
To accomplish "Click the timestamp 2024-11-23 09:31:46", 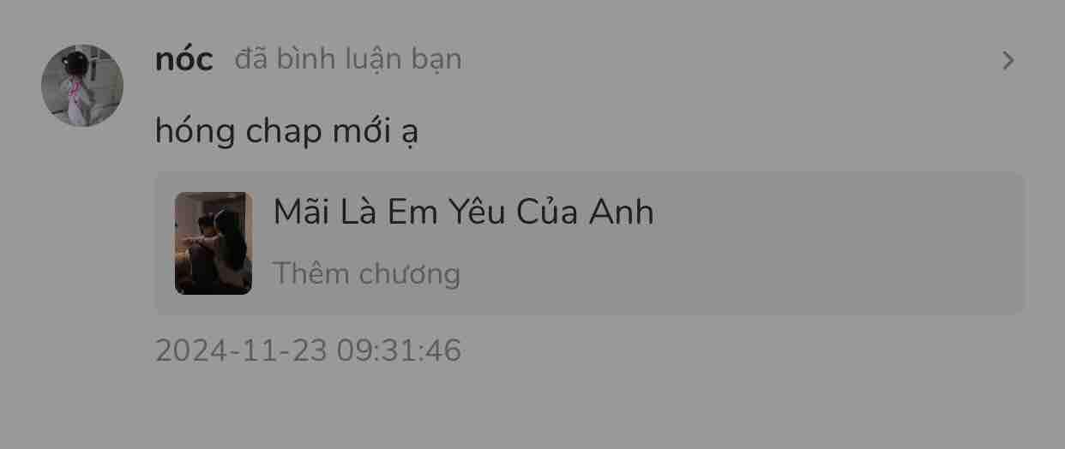I will point(308,350).
